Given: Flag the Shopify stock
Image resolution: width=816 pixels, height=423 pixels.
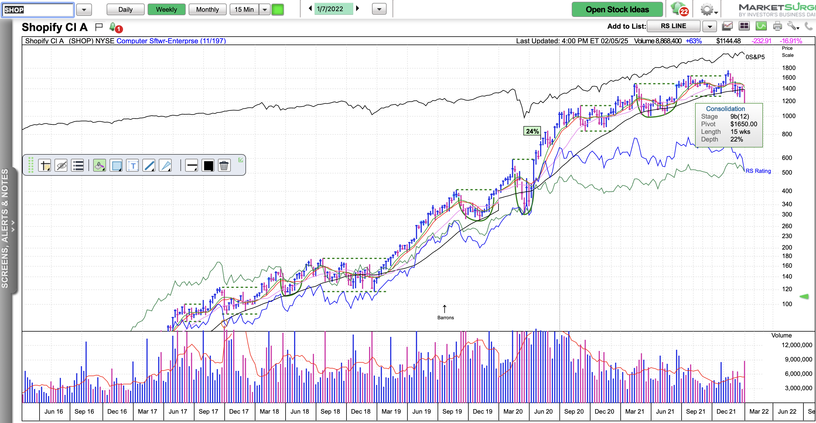Looking at the screenshot, I should point(98,27).
